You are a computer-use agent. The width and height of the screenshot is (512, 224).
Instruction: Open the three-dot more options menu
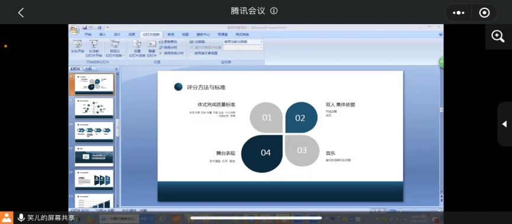[x=458, y=13]
